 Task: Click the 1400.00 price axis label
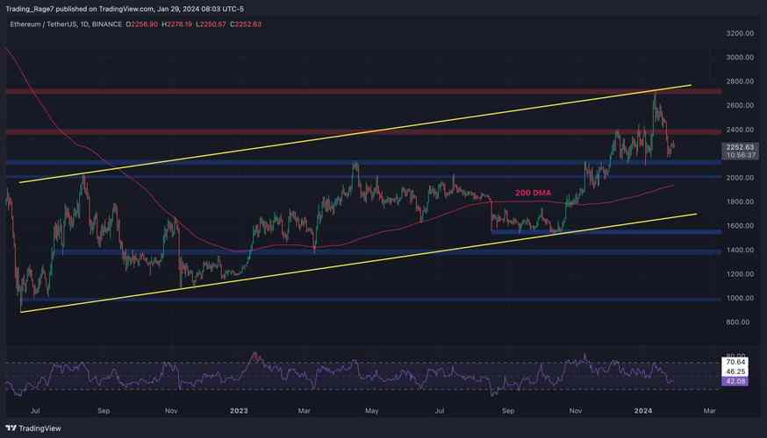740,250
